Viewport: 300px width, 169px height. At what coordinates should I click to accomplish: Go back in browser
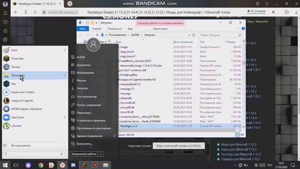coord(16,12)
